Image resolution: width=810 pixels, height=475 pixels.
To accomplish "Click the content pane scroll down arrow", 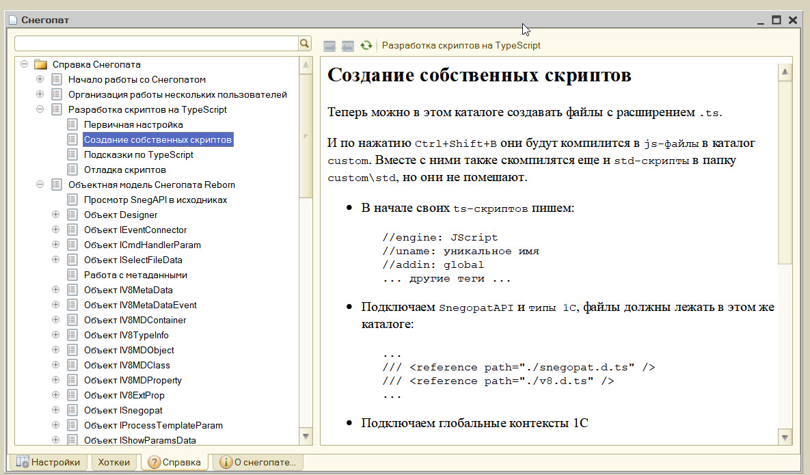I will [785, 437].
